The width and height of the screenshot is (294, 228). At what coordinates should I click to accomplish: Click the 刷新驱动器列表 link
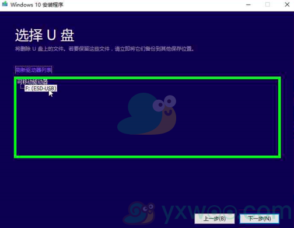click(x=33, y=70)
